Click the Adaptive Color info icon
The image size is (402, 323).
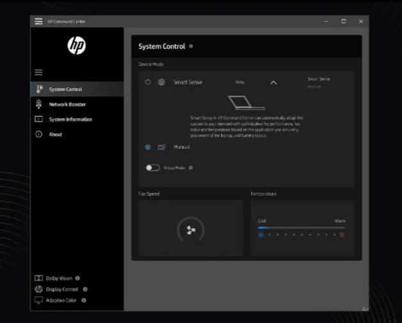[x=84, y=300]
